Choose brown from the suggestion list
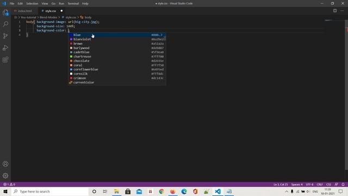The width and height of the screenshot is (348, 196). pos(117,44)
